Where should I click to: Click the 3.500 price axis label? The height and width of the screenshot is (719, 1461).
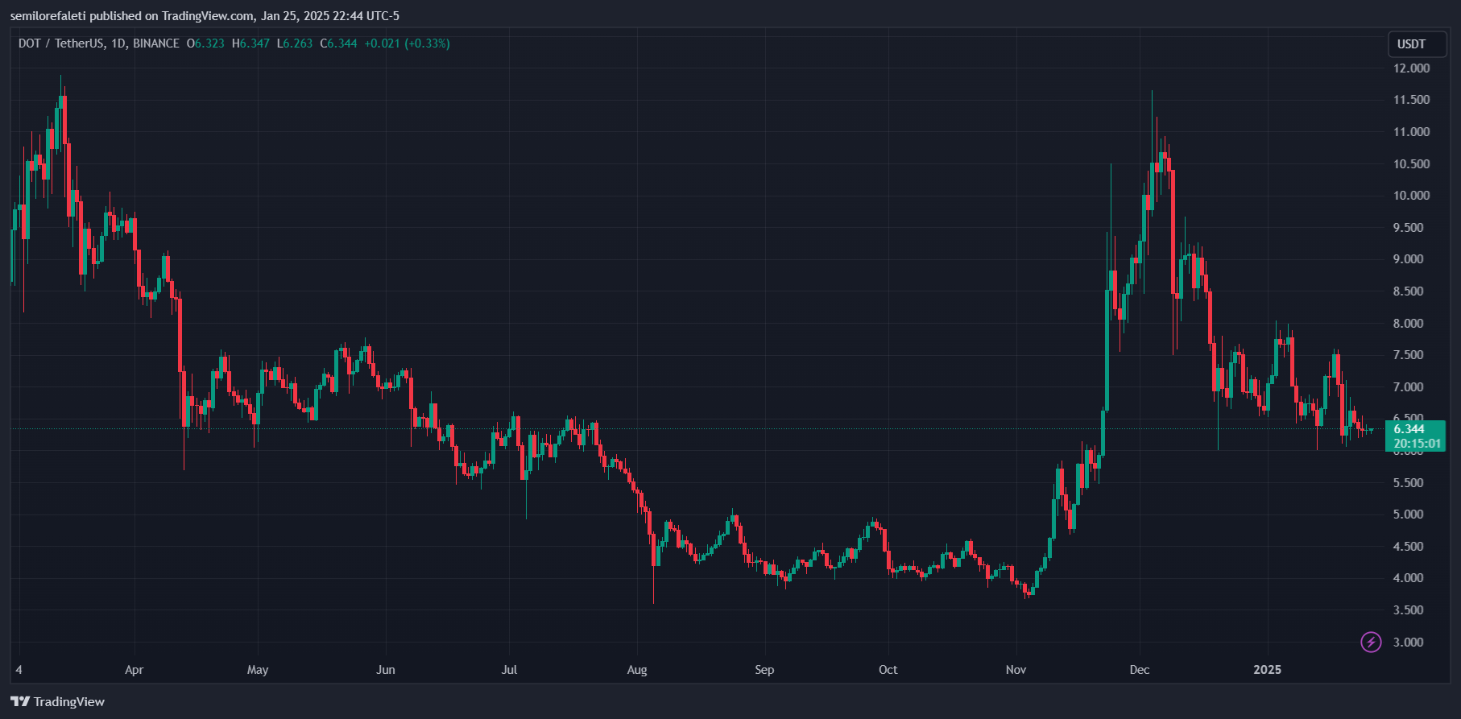[x=1409, y=610]
